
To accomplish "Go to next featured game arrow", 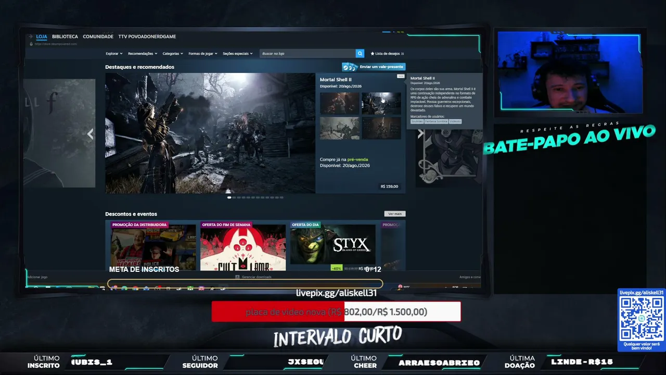I will coord(420,134).
